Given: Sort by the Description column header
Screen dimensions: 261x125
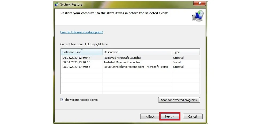Looking at the screenshot, I should [x=137, y=52].
